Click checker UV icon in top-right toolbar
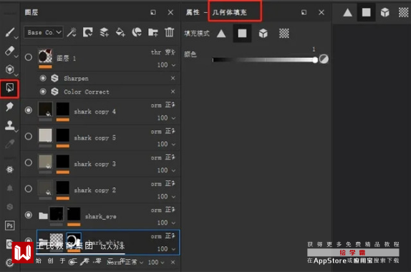 (x=403, y=12)
